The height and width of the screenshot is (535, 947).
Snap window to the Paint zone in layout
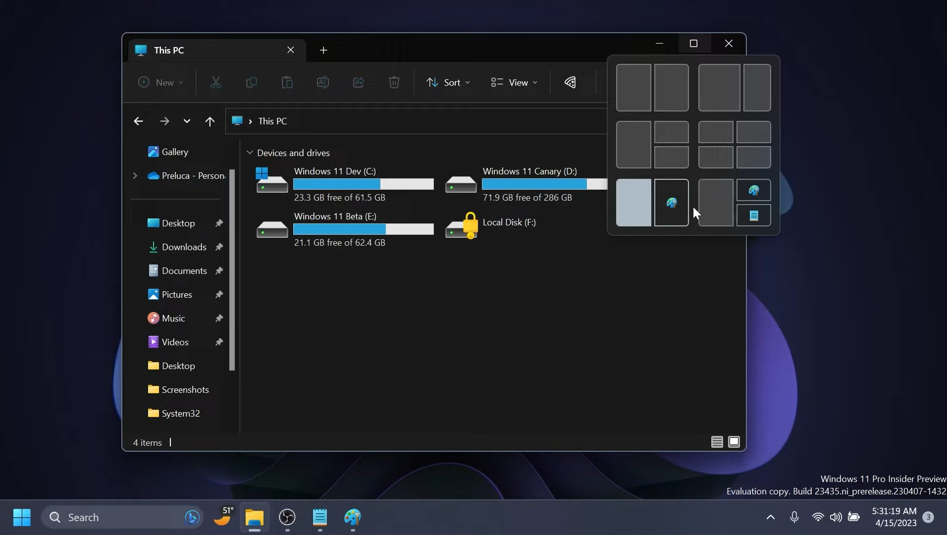671,203
